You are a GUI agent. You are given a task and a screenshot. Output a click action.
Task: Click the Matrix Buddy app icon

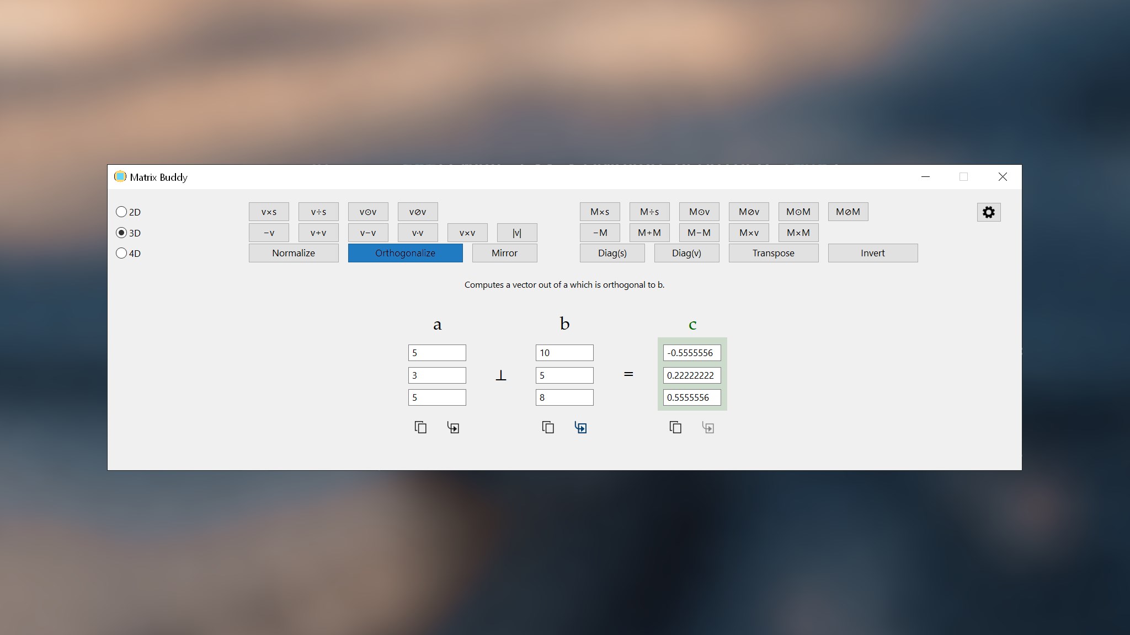pos(120,177)
